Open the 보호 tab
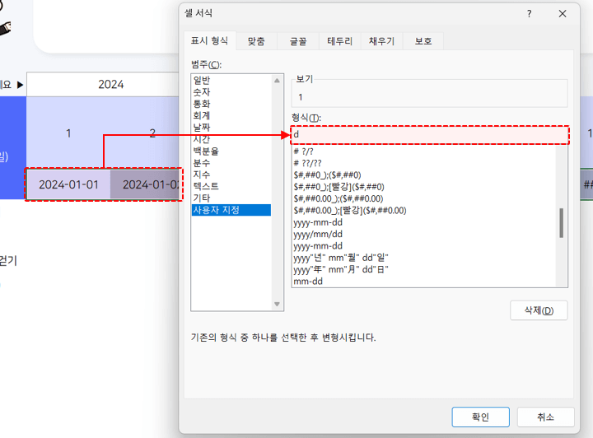The height and width of the screenshot is (438, 593). pyautogui.click(x=423, y=41)
